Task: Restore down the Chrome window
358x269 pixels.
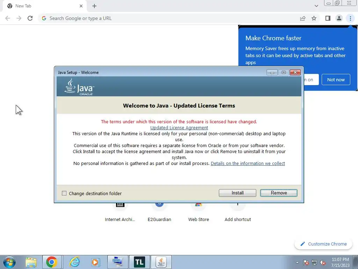Action: pos(337,3)
